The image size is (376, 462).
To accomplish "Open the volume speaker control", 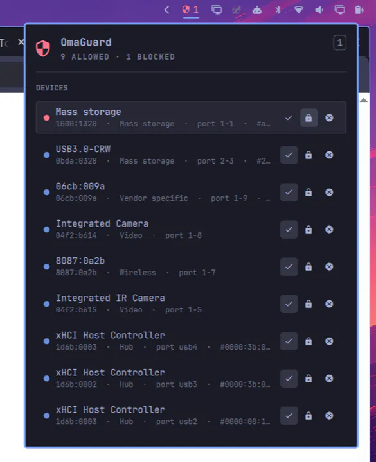I will pyautogui.click(x=319, y=10).
